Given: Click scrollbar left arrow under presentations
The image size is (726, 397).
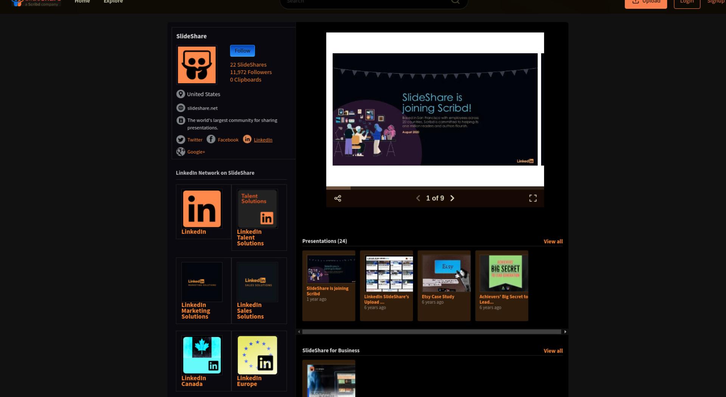Looking at the screenshot, I should [299, 332].
